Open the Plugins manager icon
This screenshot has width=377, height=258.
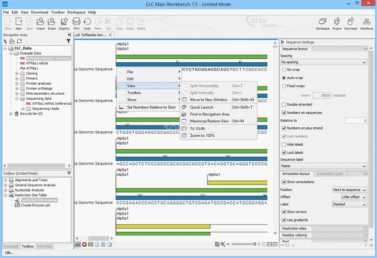pyautogui.click(x=337, y=23)
